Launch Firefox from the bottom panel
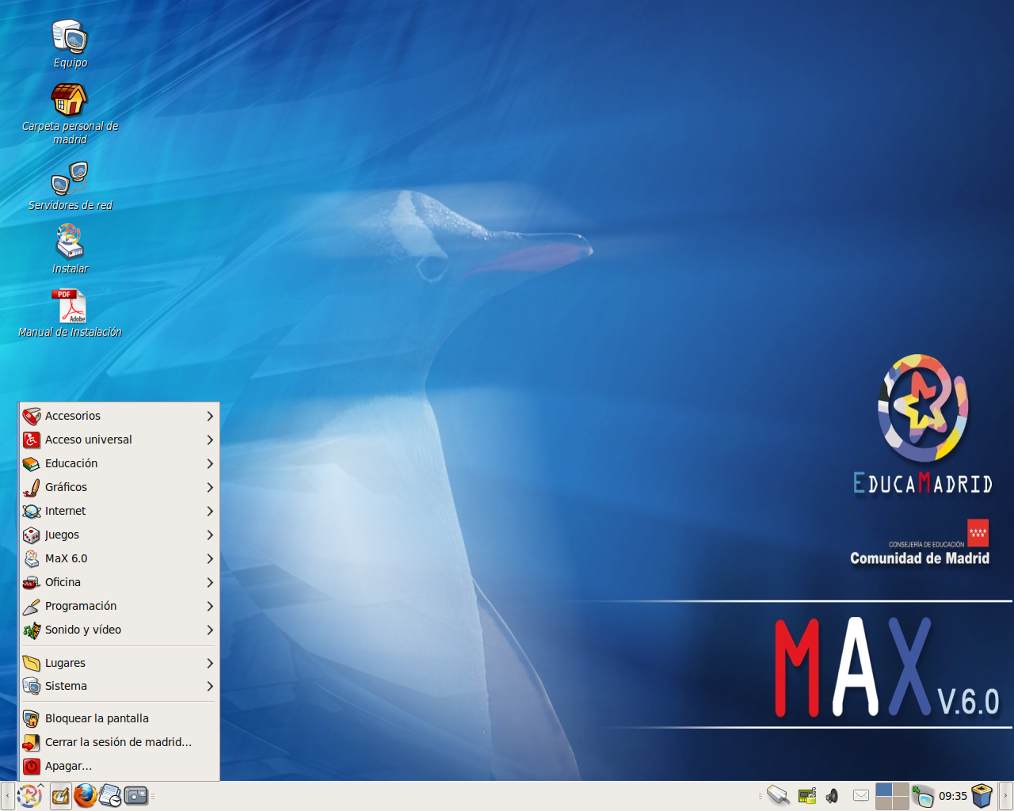The image size is (1014, 811). [86, 795]
